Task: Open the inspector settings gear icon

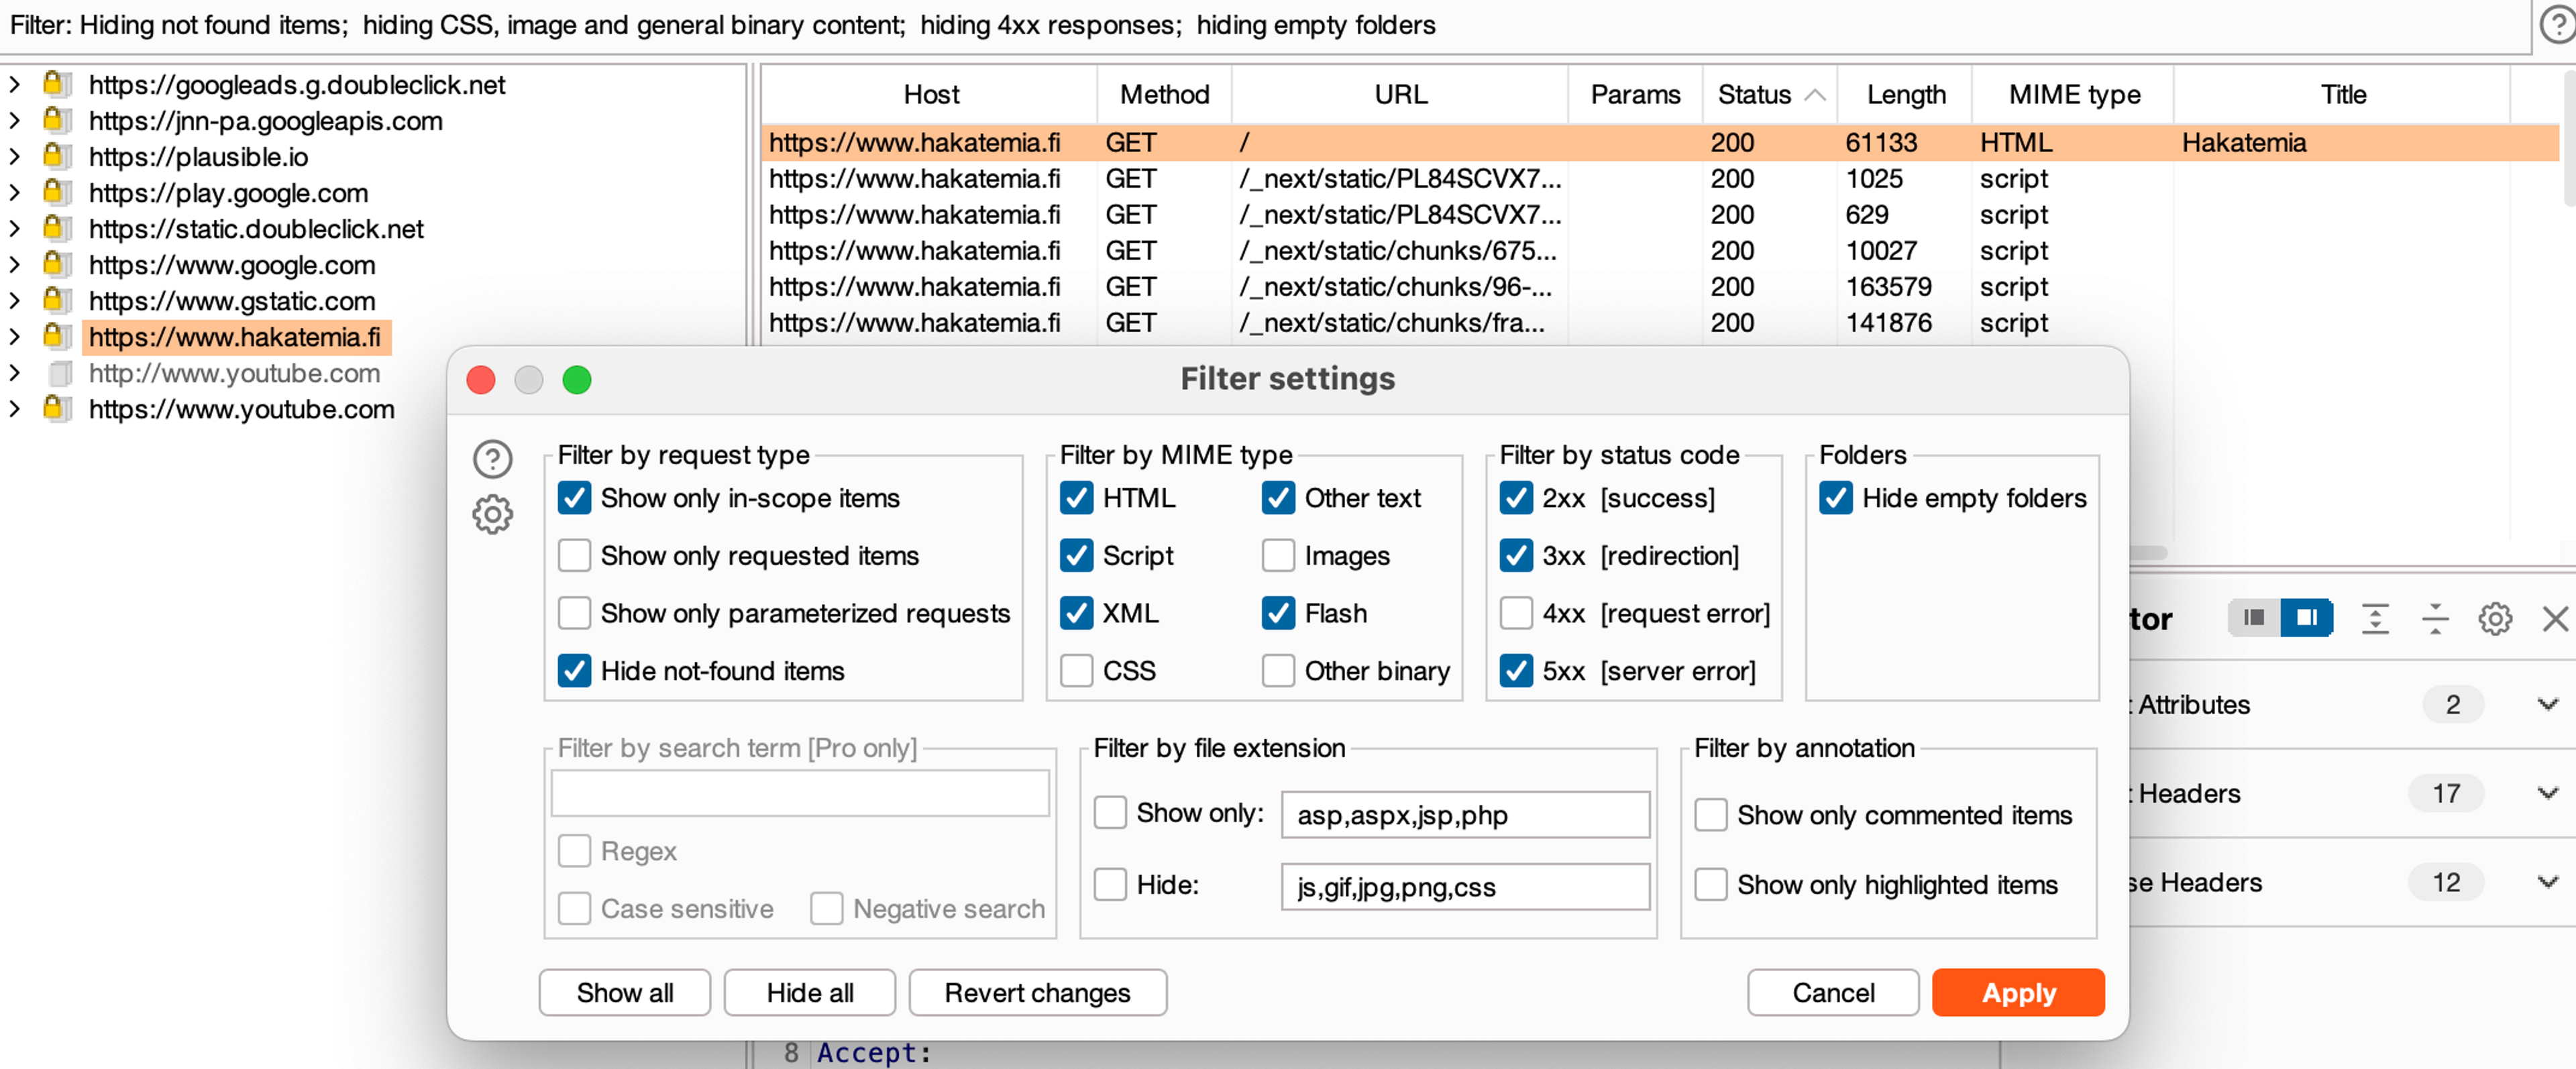Action: [2495, 619]
